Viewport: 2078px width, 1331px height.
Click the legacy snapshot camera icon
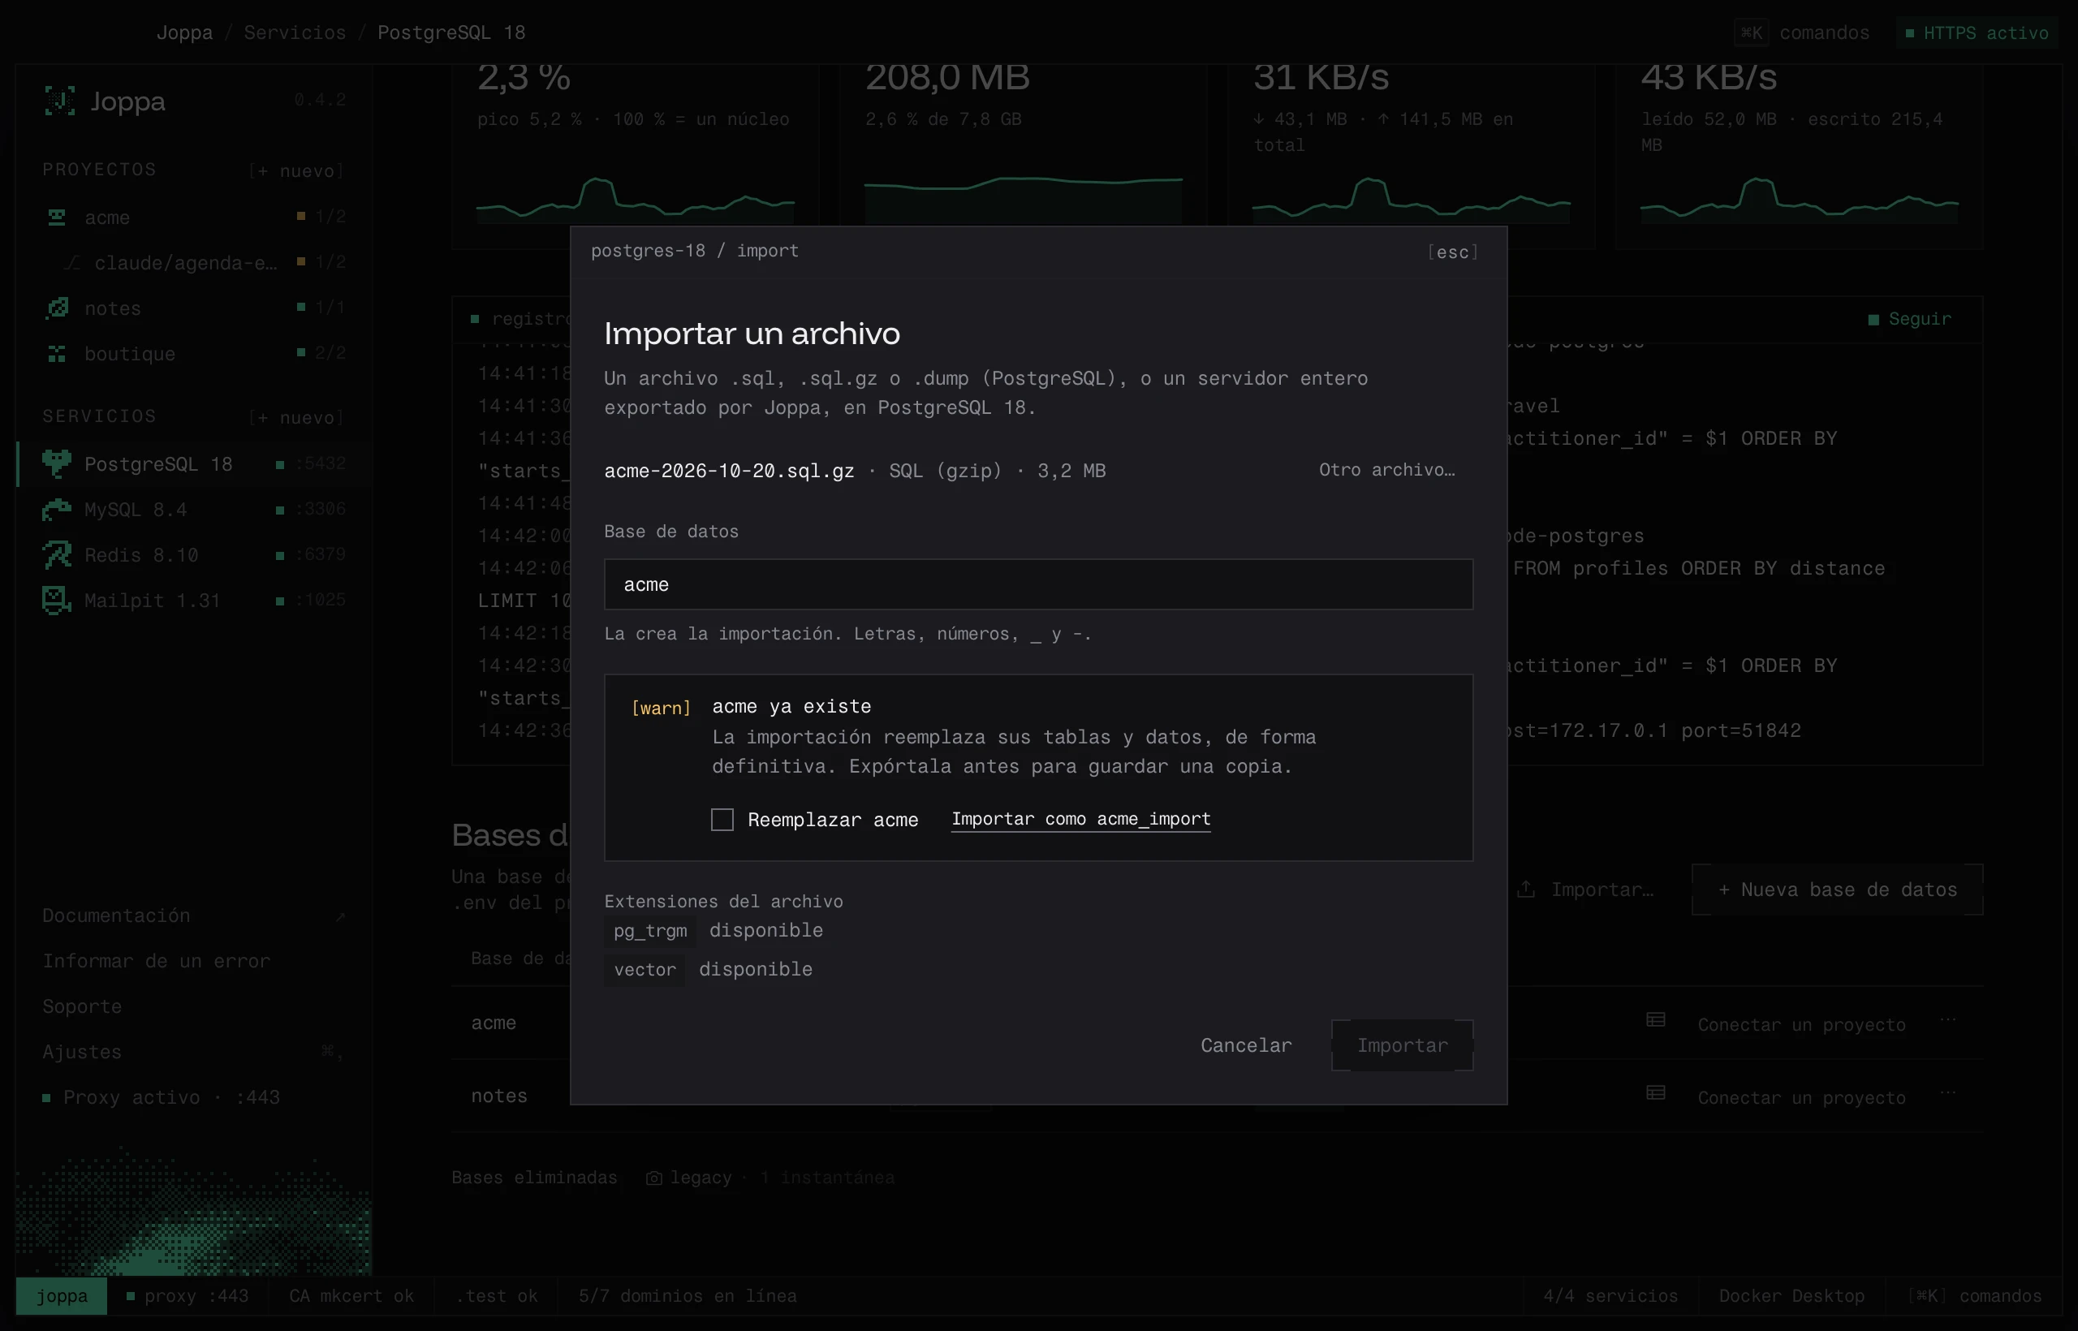(654, 1178)
